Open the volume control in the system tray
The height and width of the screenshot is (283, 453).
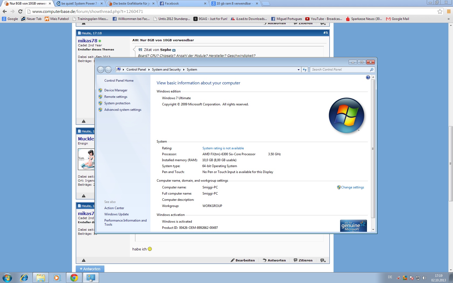click(424, 278)
